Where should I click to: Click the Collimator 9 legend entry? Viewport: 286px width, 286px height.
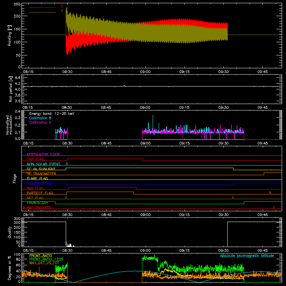(40, 122)
